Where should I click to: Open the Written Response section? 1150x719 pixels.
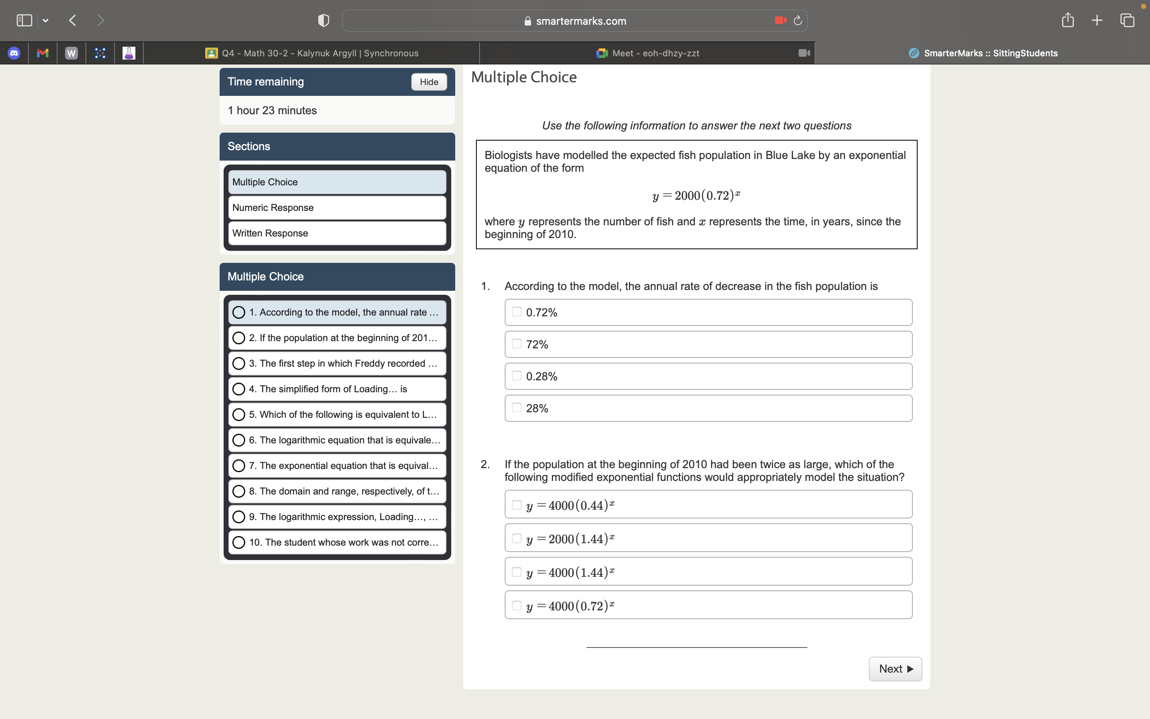pos(337,233)
